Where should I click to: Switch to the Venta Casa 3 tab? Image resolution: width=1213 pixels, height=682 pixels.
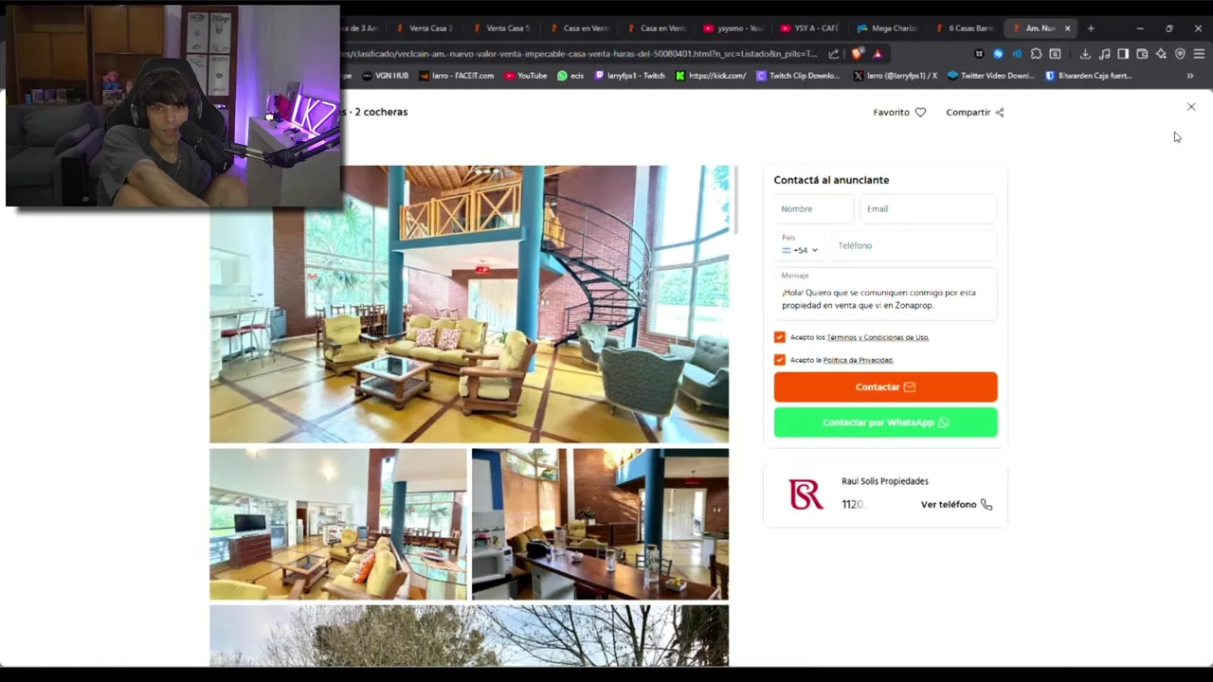[x=425, y=28]
